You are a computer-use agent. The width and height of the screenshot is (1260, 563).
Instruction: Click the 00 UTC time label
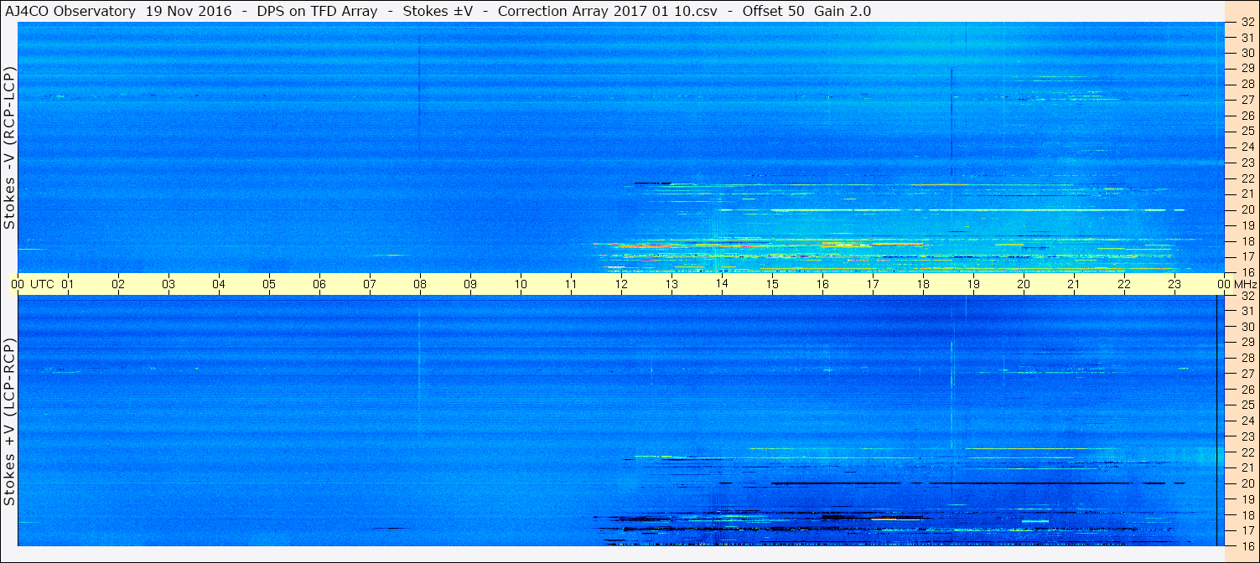[33, 284]
